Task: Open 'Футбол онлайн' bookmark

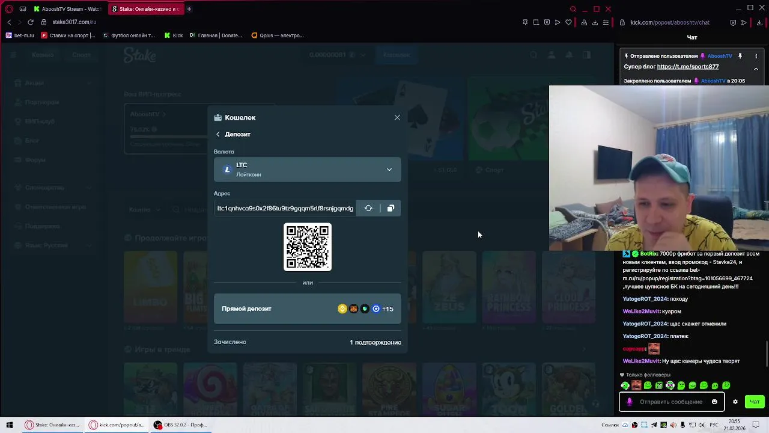Action: (129, 35)
